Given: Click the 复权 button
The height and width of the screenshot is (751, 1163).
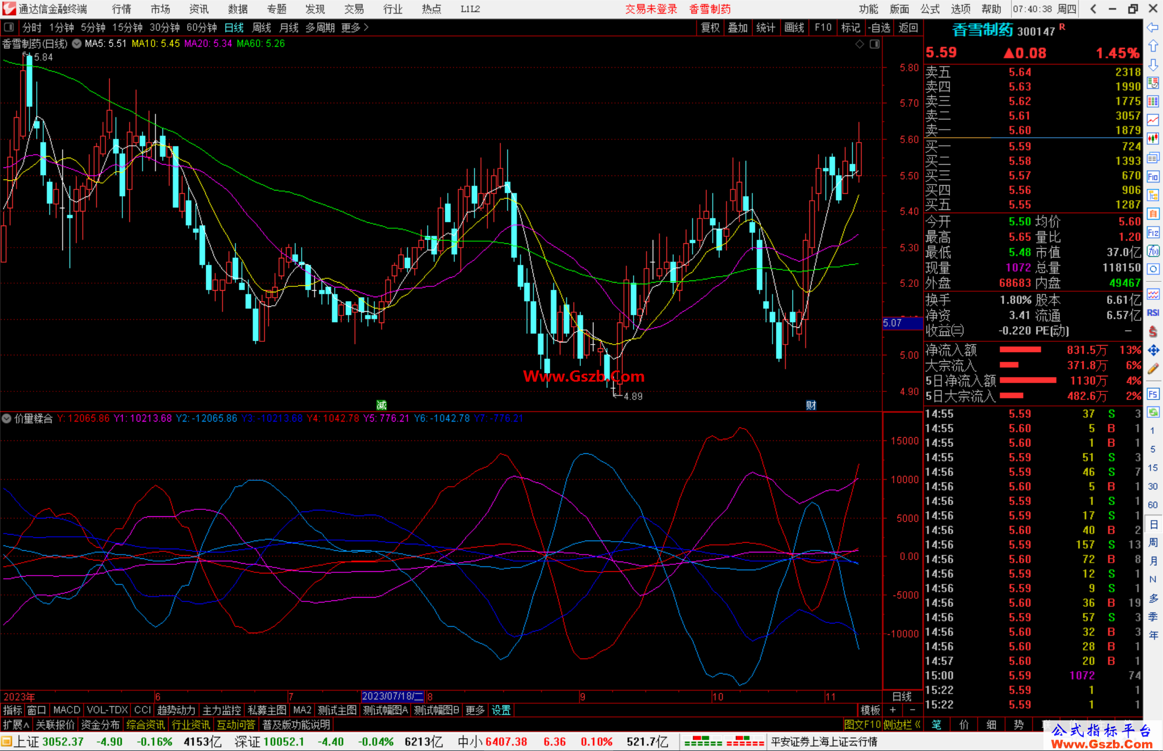Looking at the screenshot, I should click(x=710, y=27).
